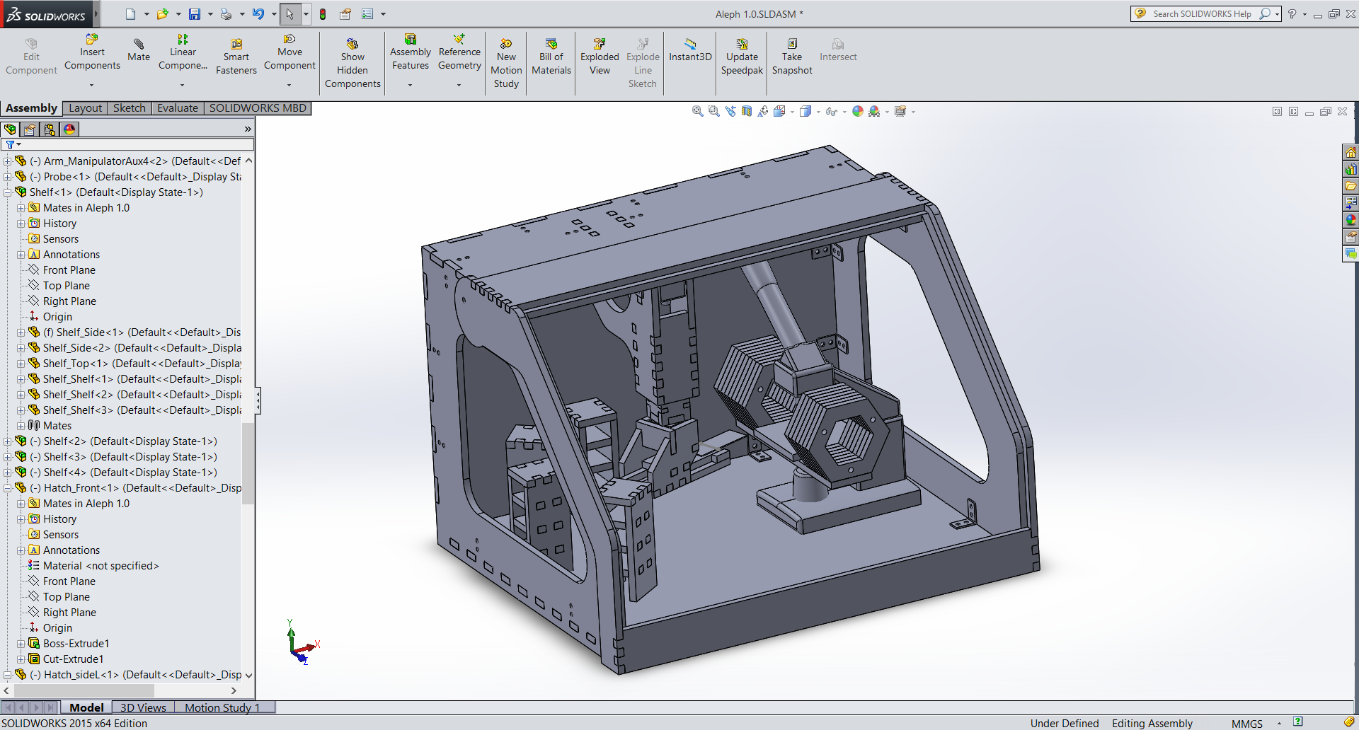The image size is (1359, 730).
Task: Click the panel collapse splitter handle
Action: coord(258,400)
